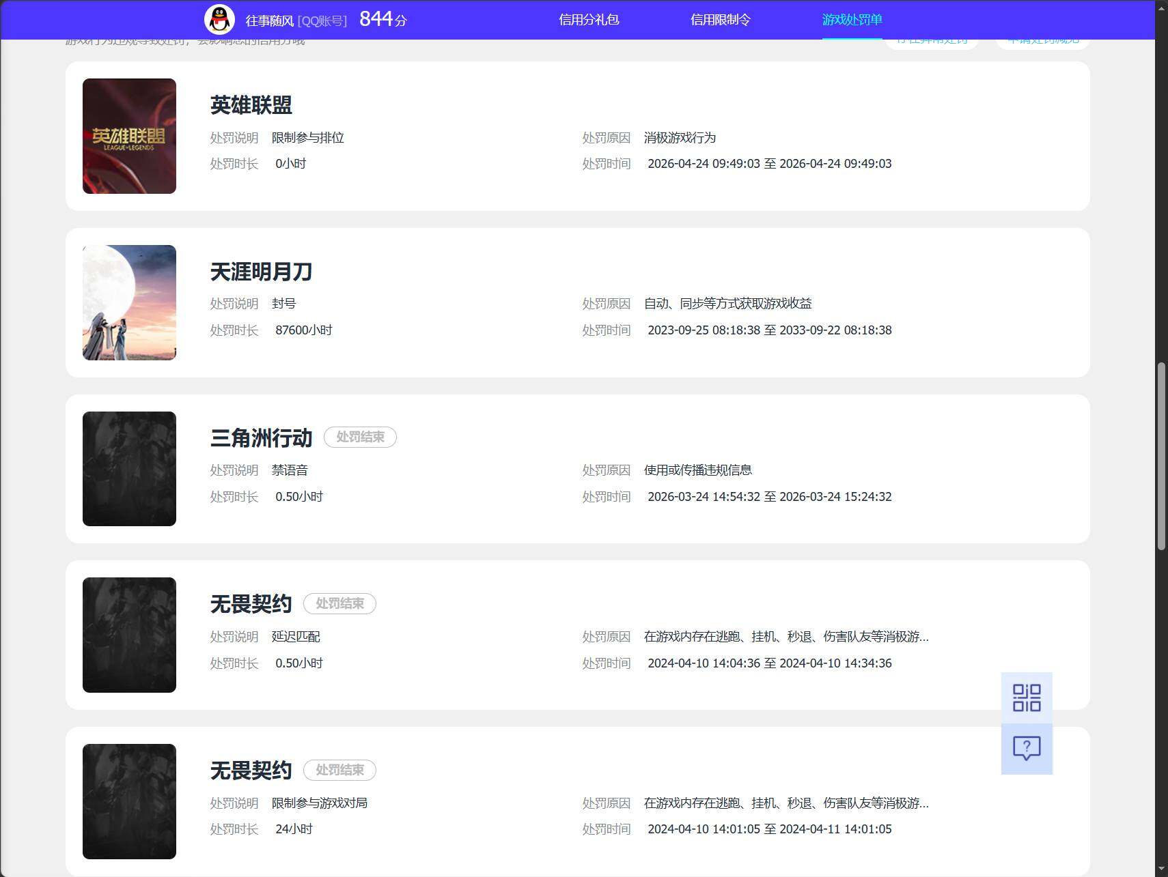The width and height of the screenshot is (1168, 877).
Task: Click the 处罚结束 badge beside 三角洲行动
Action: coord(360,437)
